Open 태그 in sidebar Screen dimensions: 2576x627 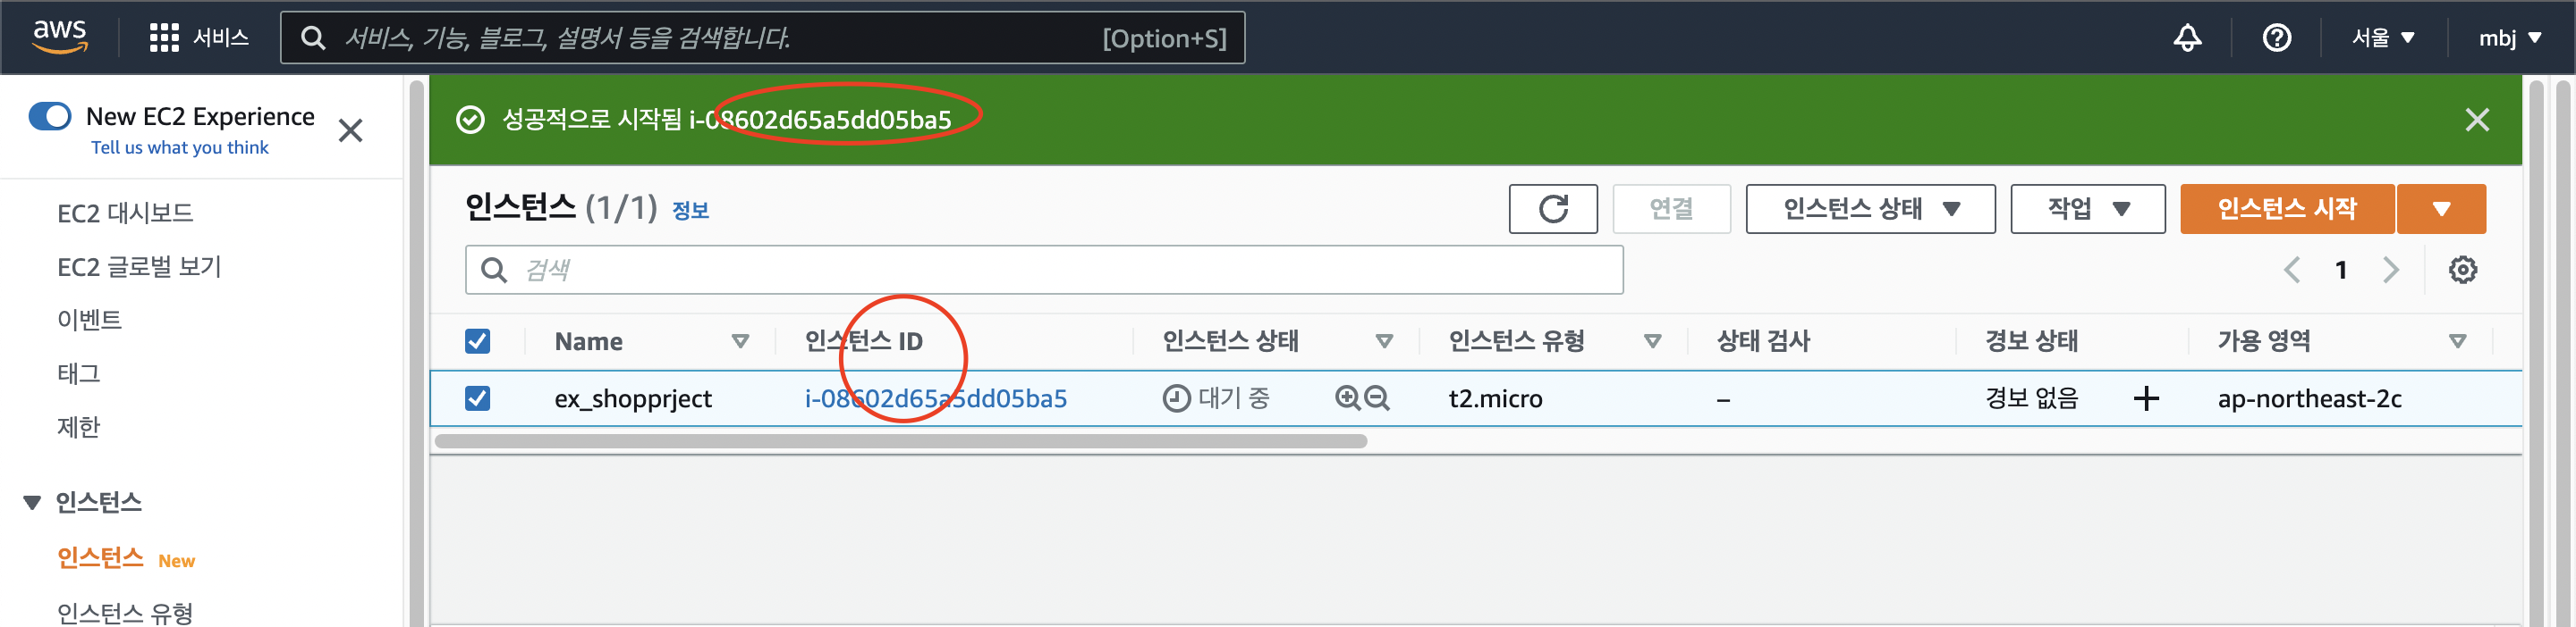pos(78,373)
